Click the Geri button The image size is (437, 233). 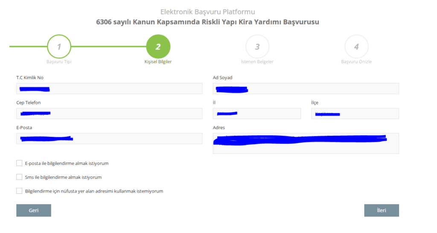(34, 210)
